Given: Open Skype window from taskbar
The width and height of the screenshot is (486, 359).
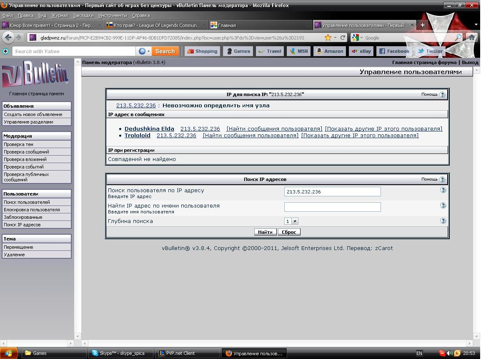Looking at the screenshot, I should [x=120, y=353].
